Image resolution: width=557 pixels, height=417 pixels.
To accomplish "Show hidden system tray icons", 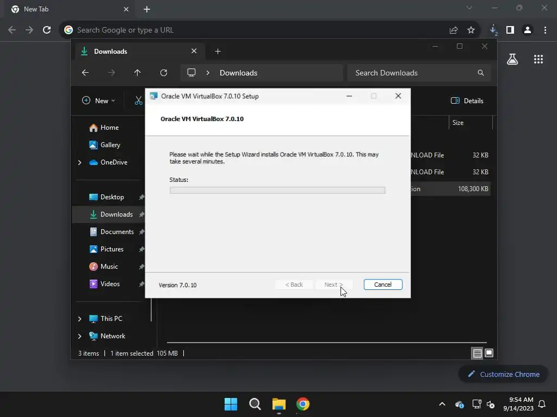I will click(442, 404).
